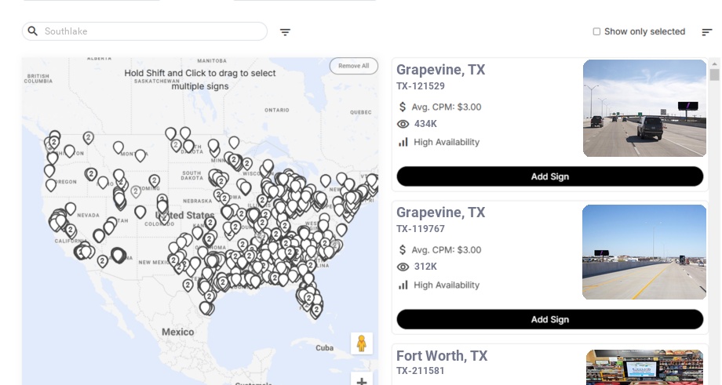The width and height of the screenshot is (722, 385).
Task: Click the Street View pegman icon
Action: (361, 343)
